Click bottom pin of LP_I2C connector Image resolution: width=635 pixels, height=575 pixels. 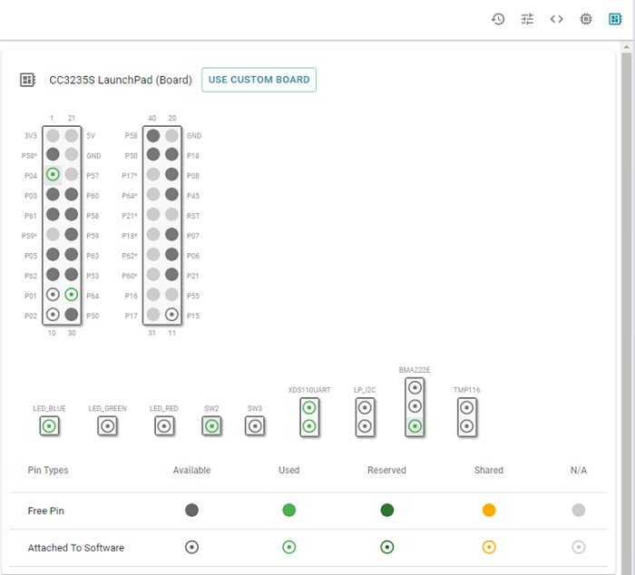coord(365,426)
